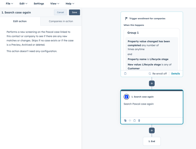
Task: Click the move icon on action card
Action: tap(130, 121)
